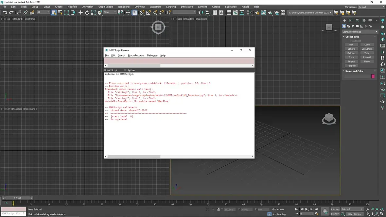Expand the selection filter All dropdown
Viewport: 386px width, 217px height.
tap(43, 12)
